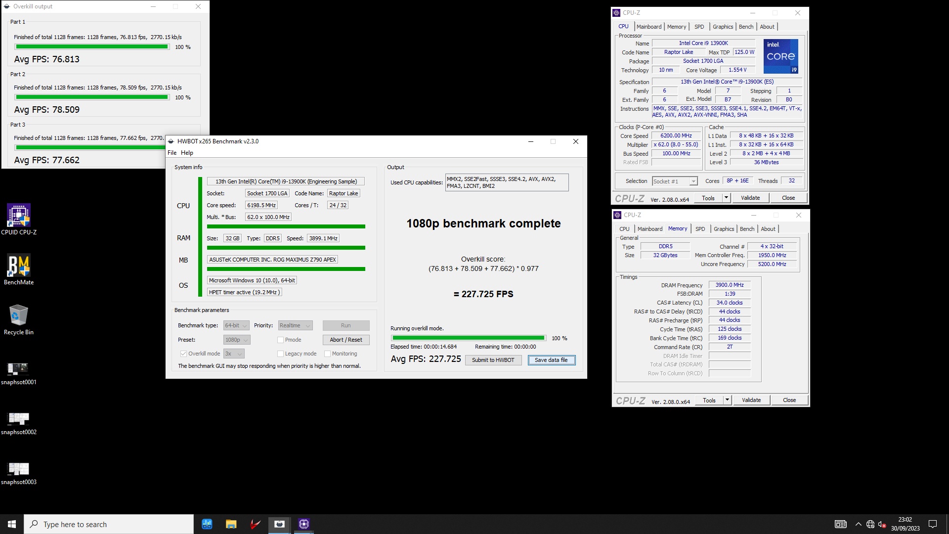Click Tools button in top CPU-Z
Viewport: 949px width, 534px height.
708,198
